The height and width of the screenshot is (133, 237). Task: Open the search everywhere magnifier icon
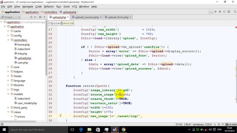tap(235, 12)
